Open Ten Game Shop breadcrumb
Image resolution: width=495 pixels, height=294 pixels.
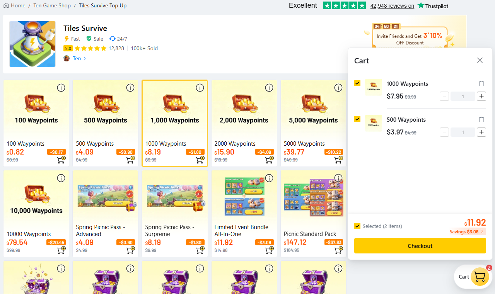[52, 5]
